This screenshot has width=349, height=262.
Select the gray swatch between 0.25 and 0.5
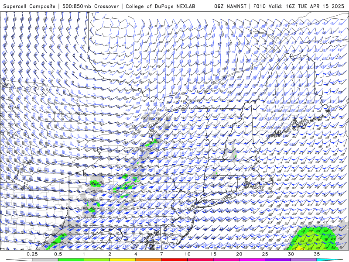tap(45, 260)
